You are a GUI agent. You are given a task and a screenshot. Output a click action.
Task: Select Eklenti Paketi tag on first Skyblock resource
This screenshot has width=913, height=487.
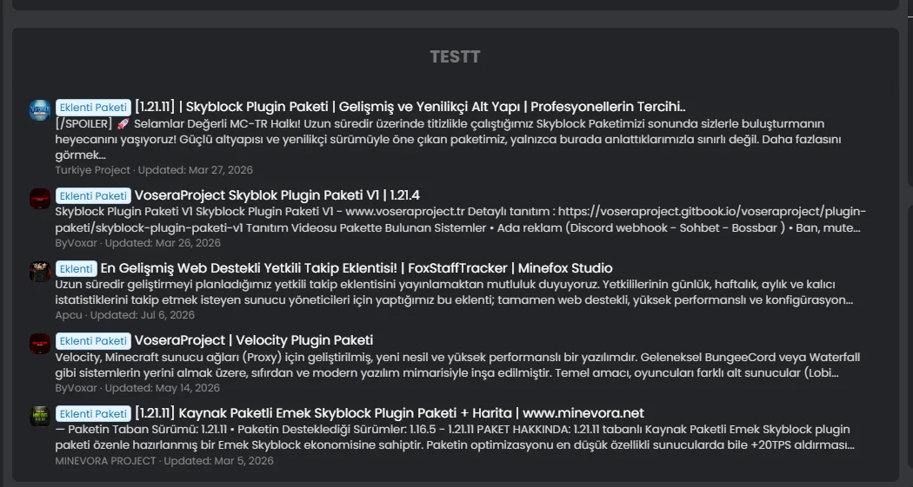coord(93,107)
